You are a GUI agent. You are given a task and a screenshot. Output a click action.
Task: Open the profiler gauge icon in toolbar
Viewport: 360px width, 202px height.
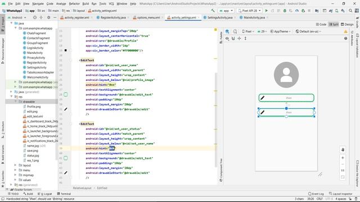pos(297,11)
